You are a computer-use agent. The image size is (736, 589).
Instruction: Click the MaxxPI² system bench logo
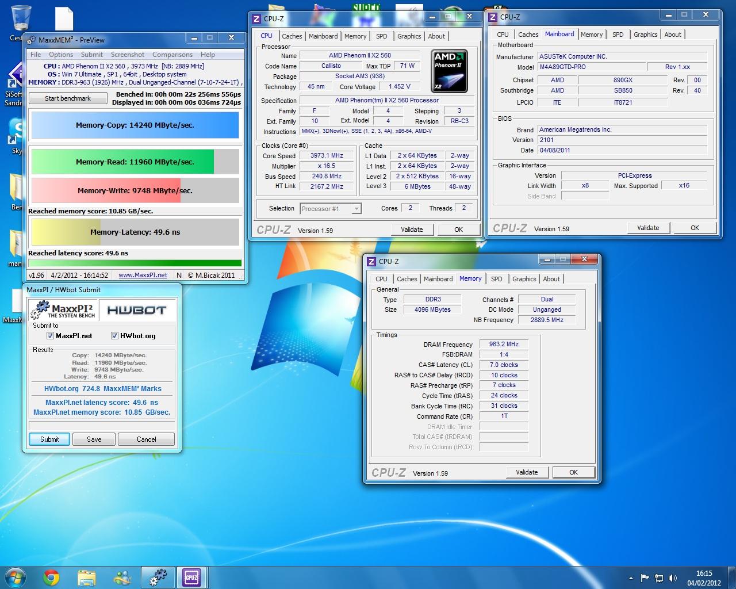click(x=63, y=310)
